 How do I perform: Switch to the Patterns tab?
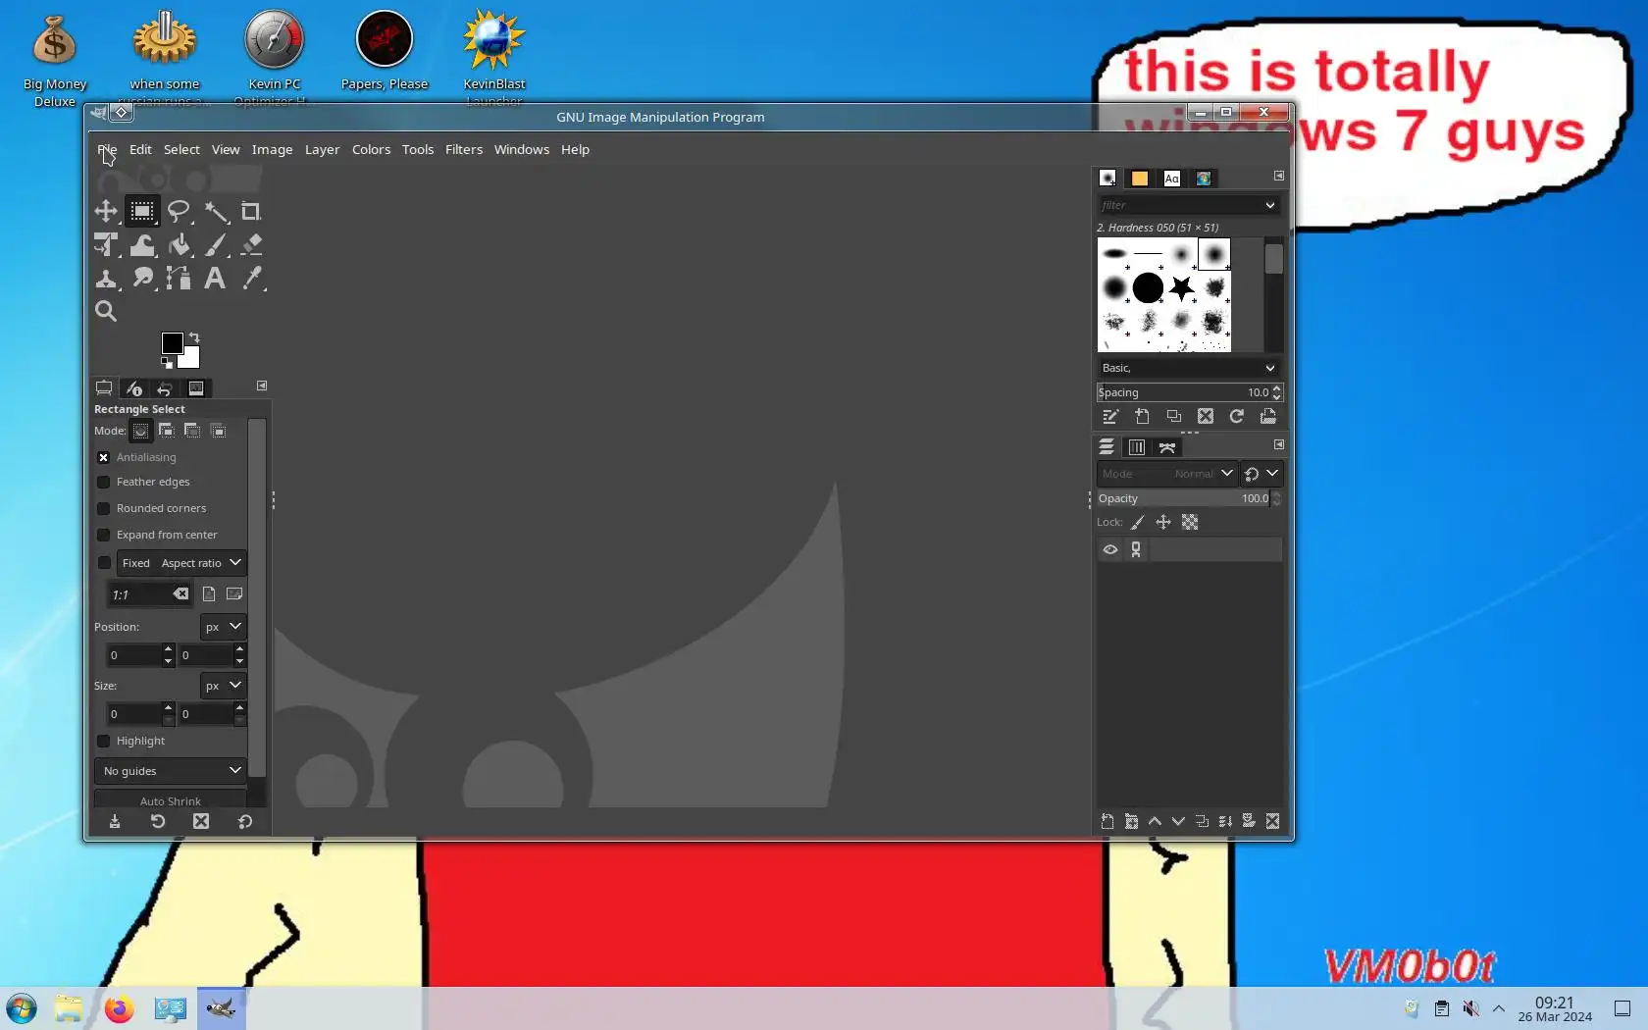(1140, 179)
